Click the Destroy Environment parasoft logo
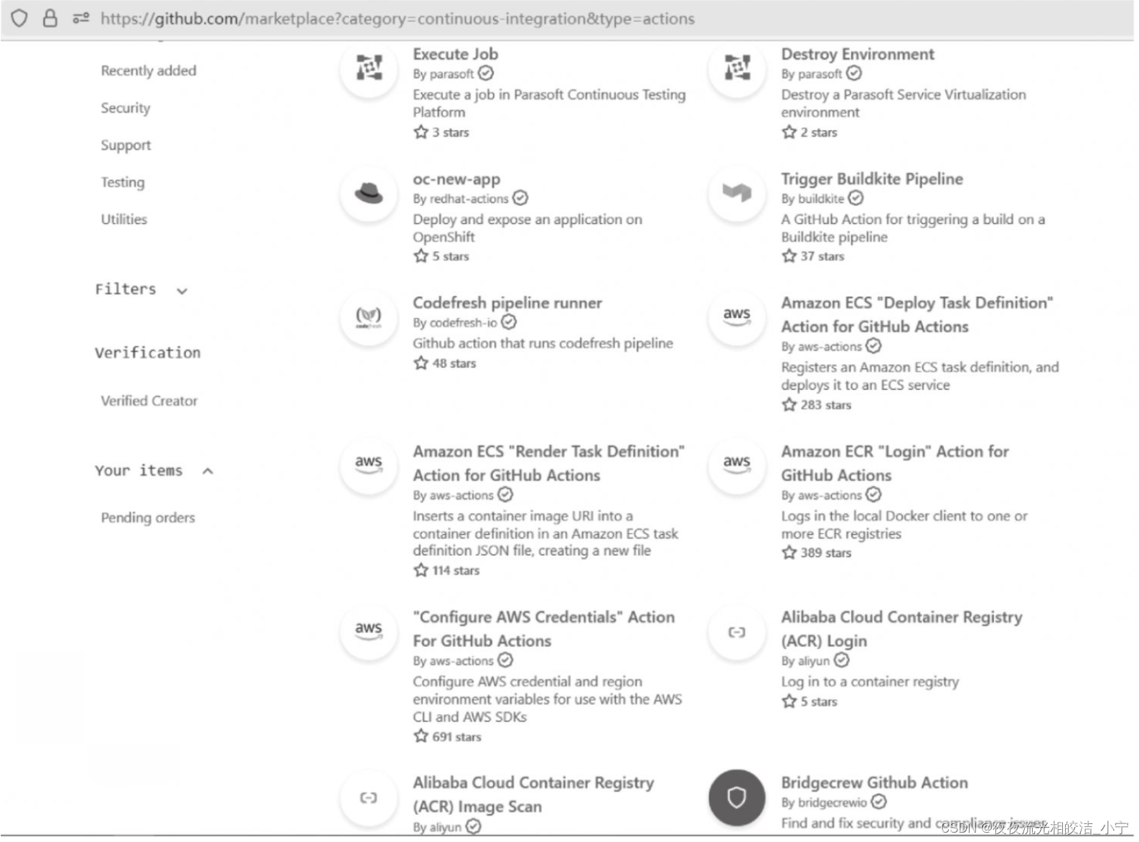 pyautogui.click(x=736, y=68)
